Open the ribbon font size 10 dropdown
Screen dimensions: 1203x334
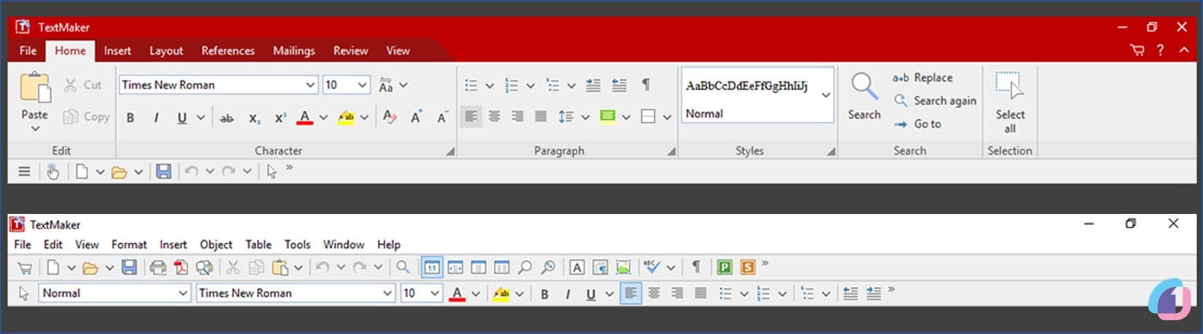pyautogui.click(x=362, y=85)
